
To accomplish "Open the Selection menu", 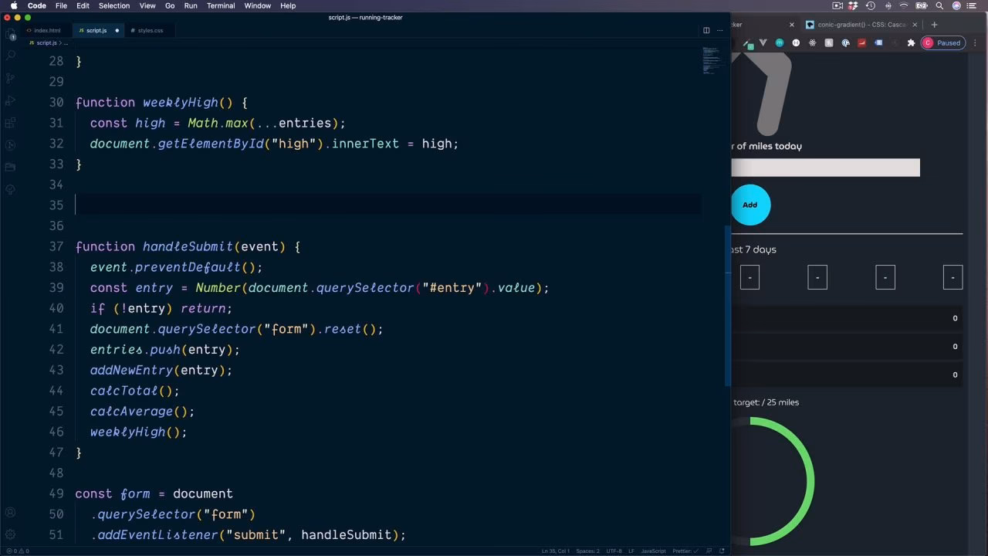I will [x=114, y=5].
